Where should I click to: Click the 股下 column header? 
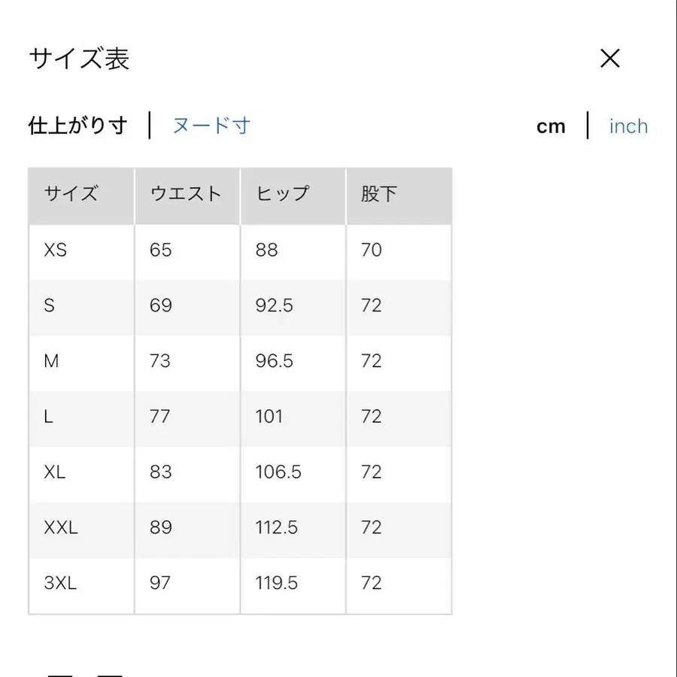click(x=376, y=193)
